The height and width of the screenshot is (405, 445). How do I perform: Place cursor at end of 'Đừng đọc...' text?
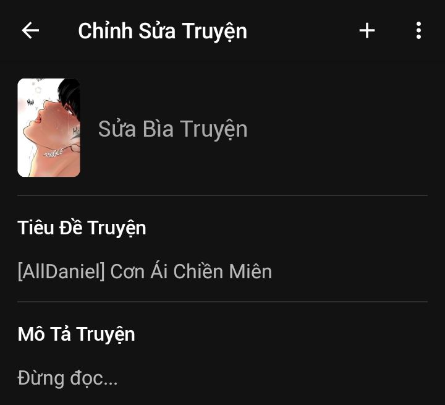pyautogui.click(x=118, y=379)
